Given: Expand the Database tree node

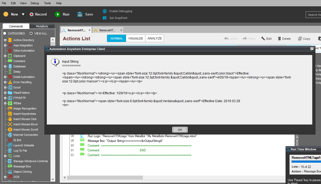Looking at the screenshot, I should point(5,66).
